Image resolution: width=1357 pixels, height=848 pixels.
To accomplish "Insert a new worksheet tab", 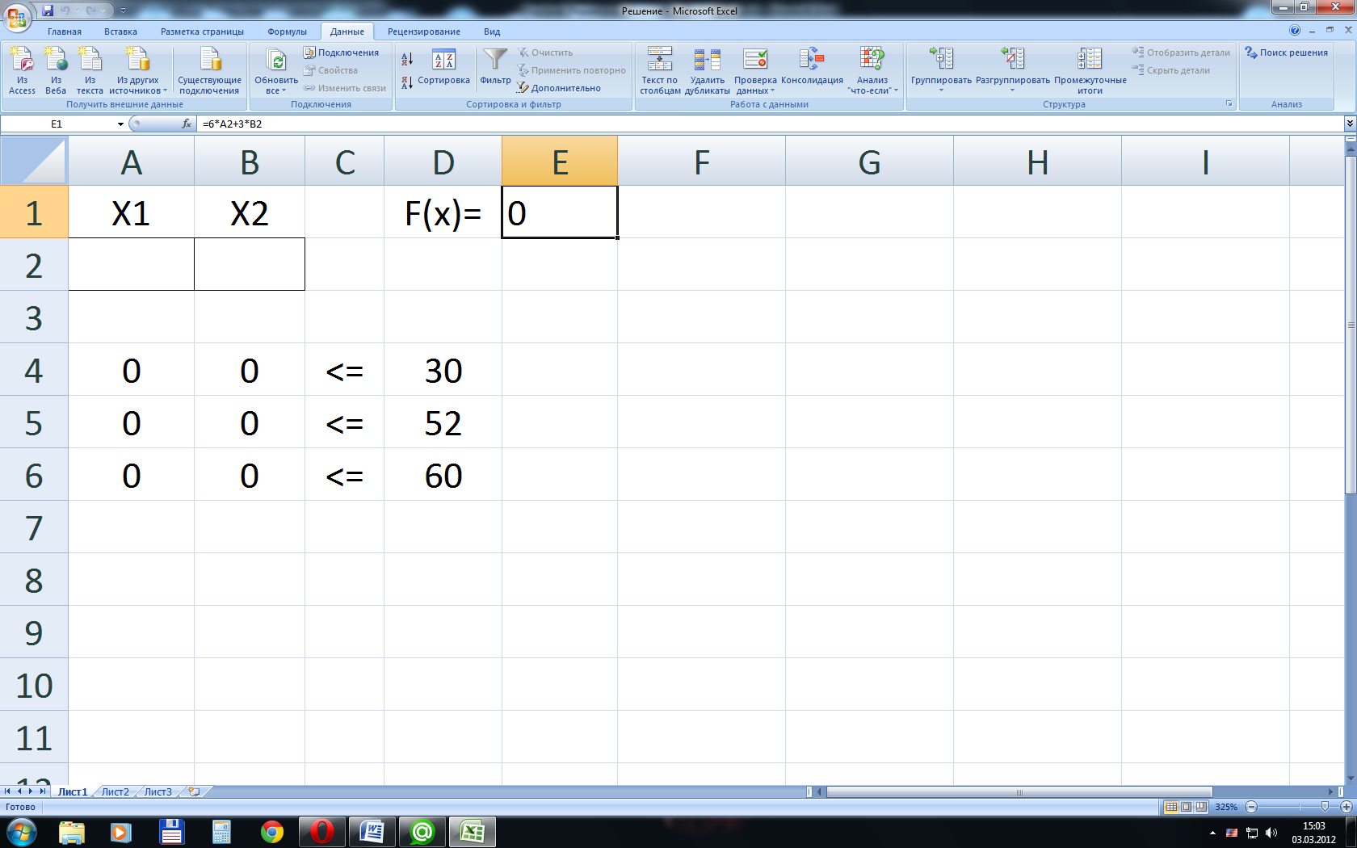I will (x=194, y=791).
